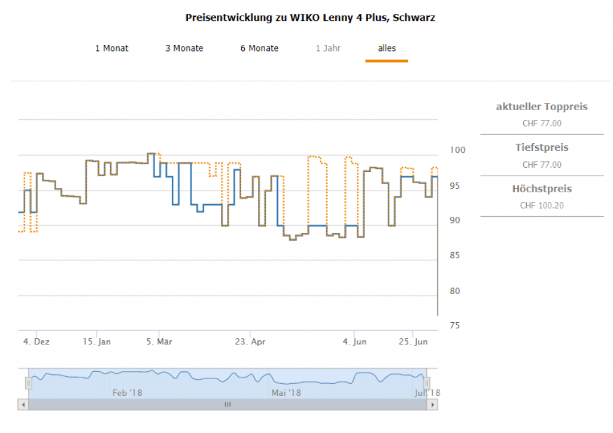Click the navigator label Mai '18
Screen dimensions: 613x433
[x=286, y=393]
